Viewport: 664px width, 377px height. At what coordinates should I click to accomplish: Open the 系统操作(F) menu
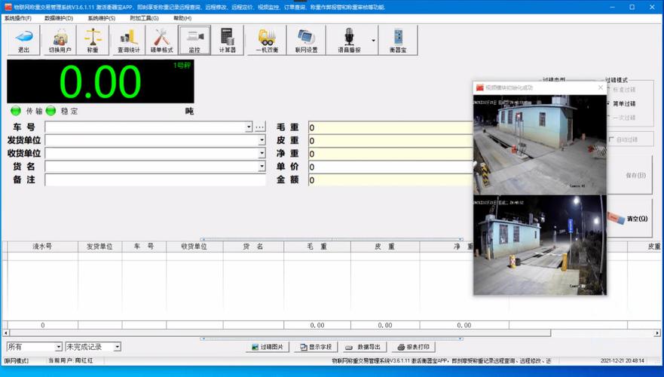[18, 18]
